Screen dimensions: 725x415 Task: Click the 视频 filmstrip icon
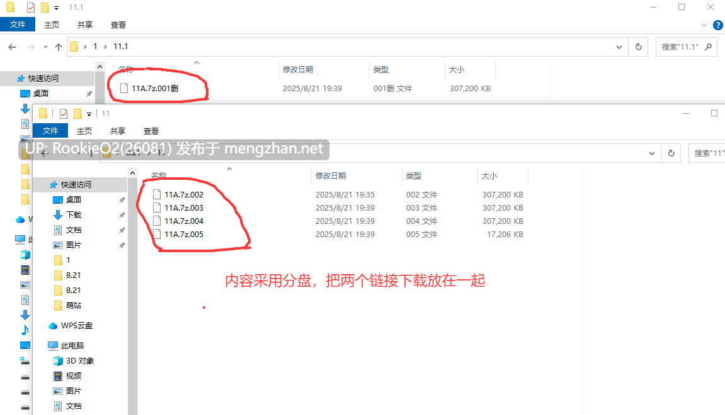point(58,376)
